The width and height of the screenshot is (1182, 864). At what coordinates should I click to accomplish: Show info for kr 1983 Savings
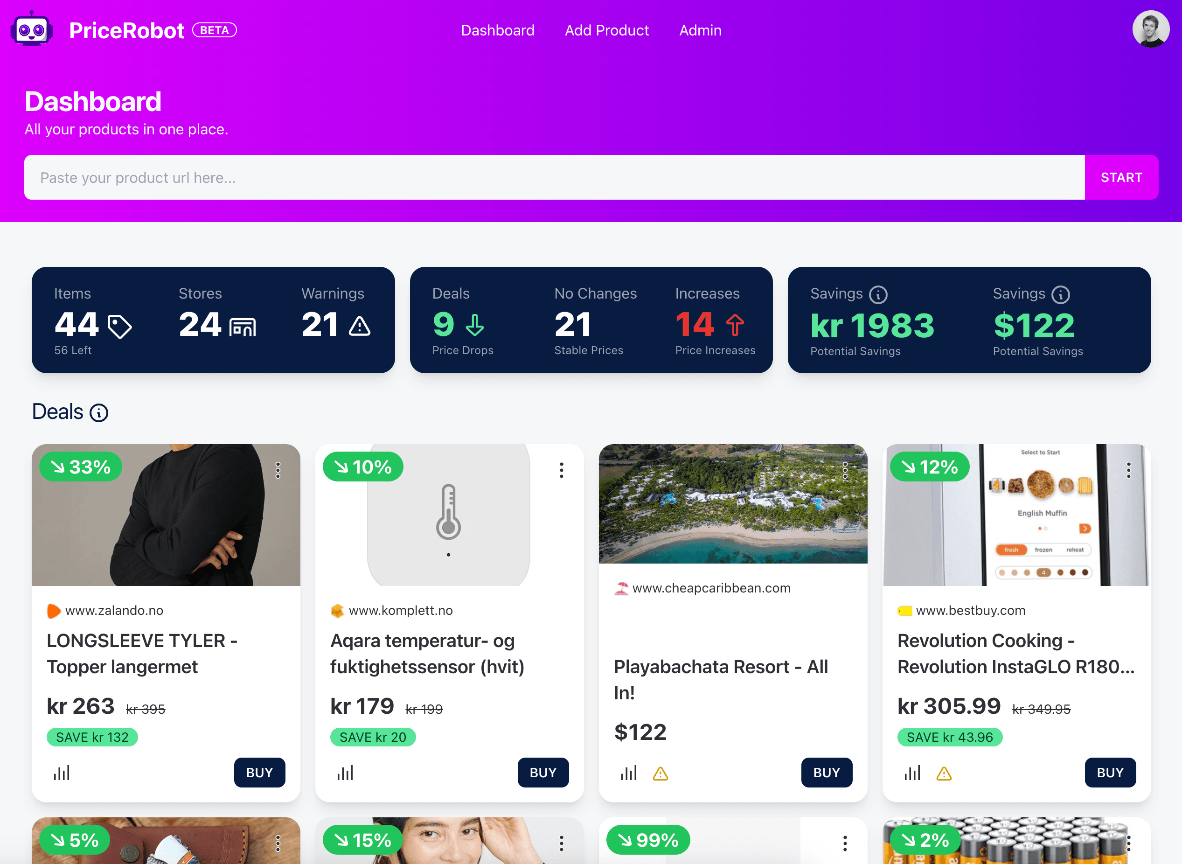[878, 294]
